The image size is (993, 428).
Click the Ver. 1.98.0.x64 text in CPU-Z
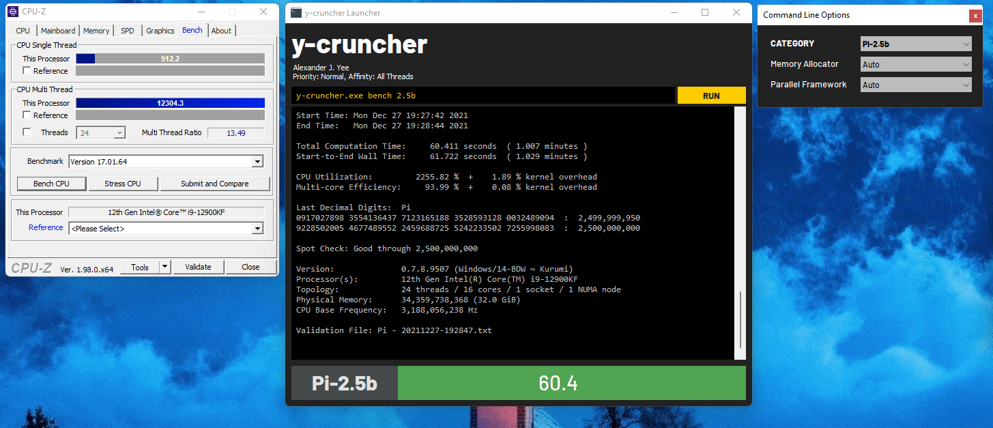87,269
